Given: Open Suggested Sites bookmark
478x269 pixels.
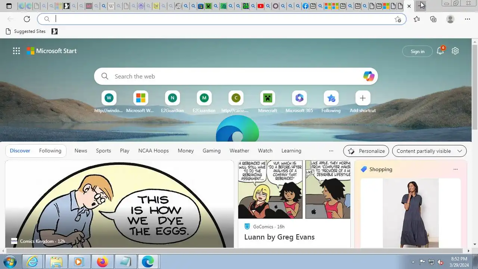Looking at the screenshot, I should coord(26,31).
